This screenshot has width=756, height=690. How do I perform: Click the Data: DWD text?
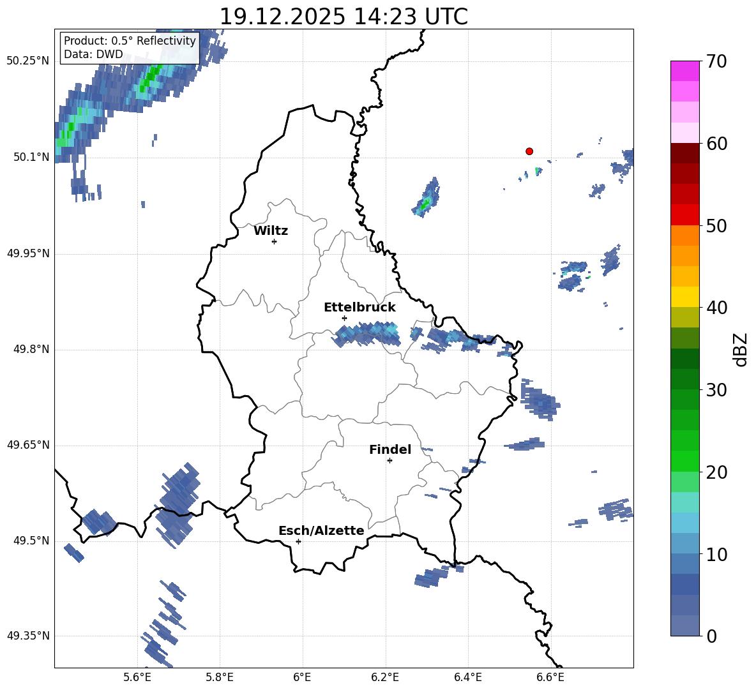93,54
